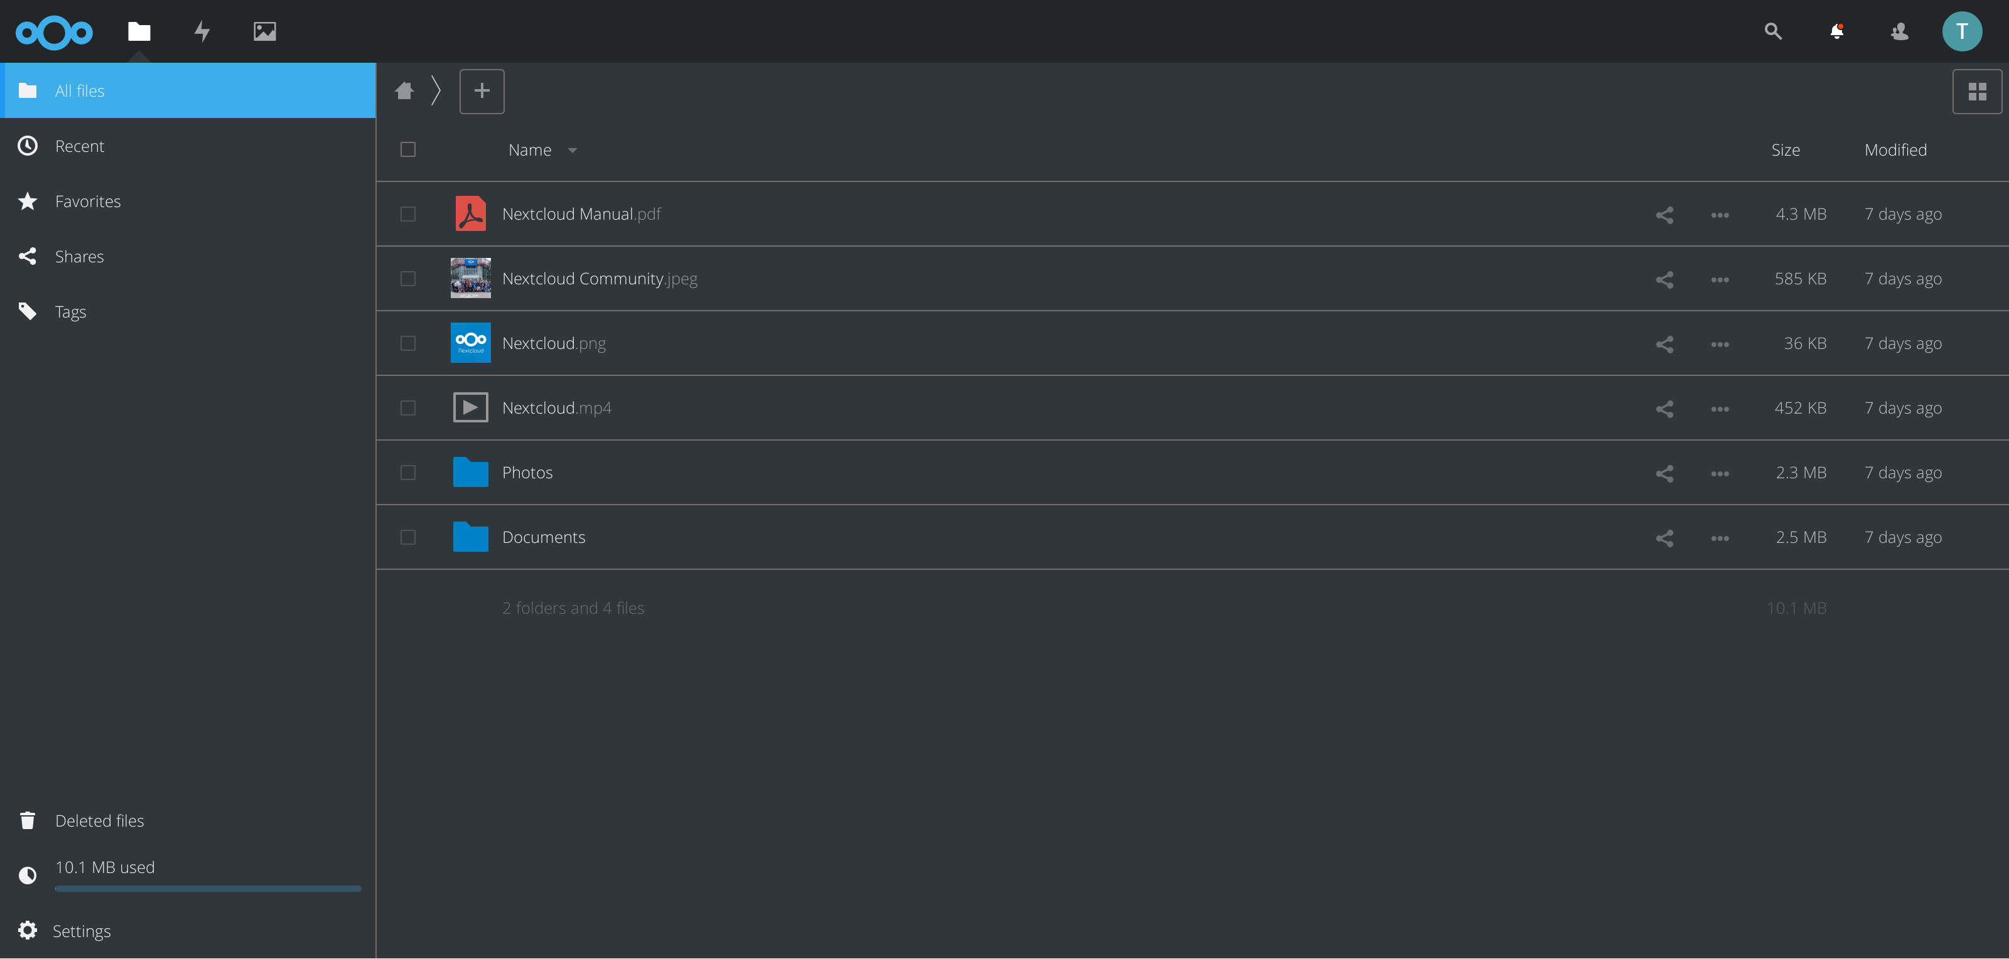Share the Photos folder

click(1664, 473)
